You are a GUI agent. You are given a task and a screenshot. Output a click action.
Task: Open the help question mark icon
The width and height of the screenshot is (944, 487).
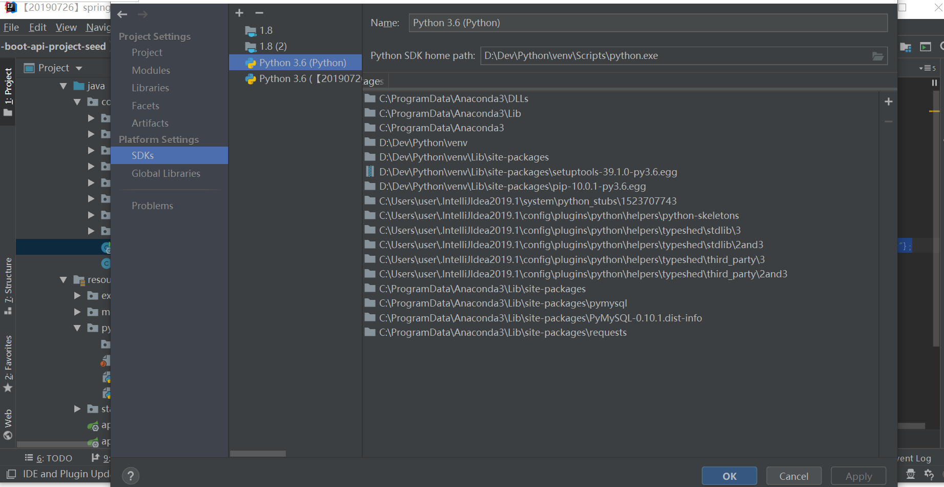pyautogui.click(x=131, y=475)
